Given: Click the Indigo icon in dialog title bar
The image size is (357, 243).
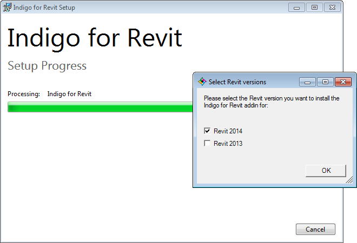Looking at the screenshot, I should (202, 82).
